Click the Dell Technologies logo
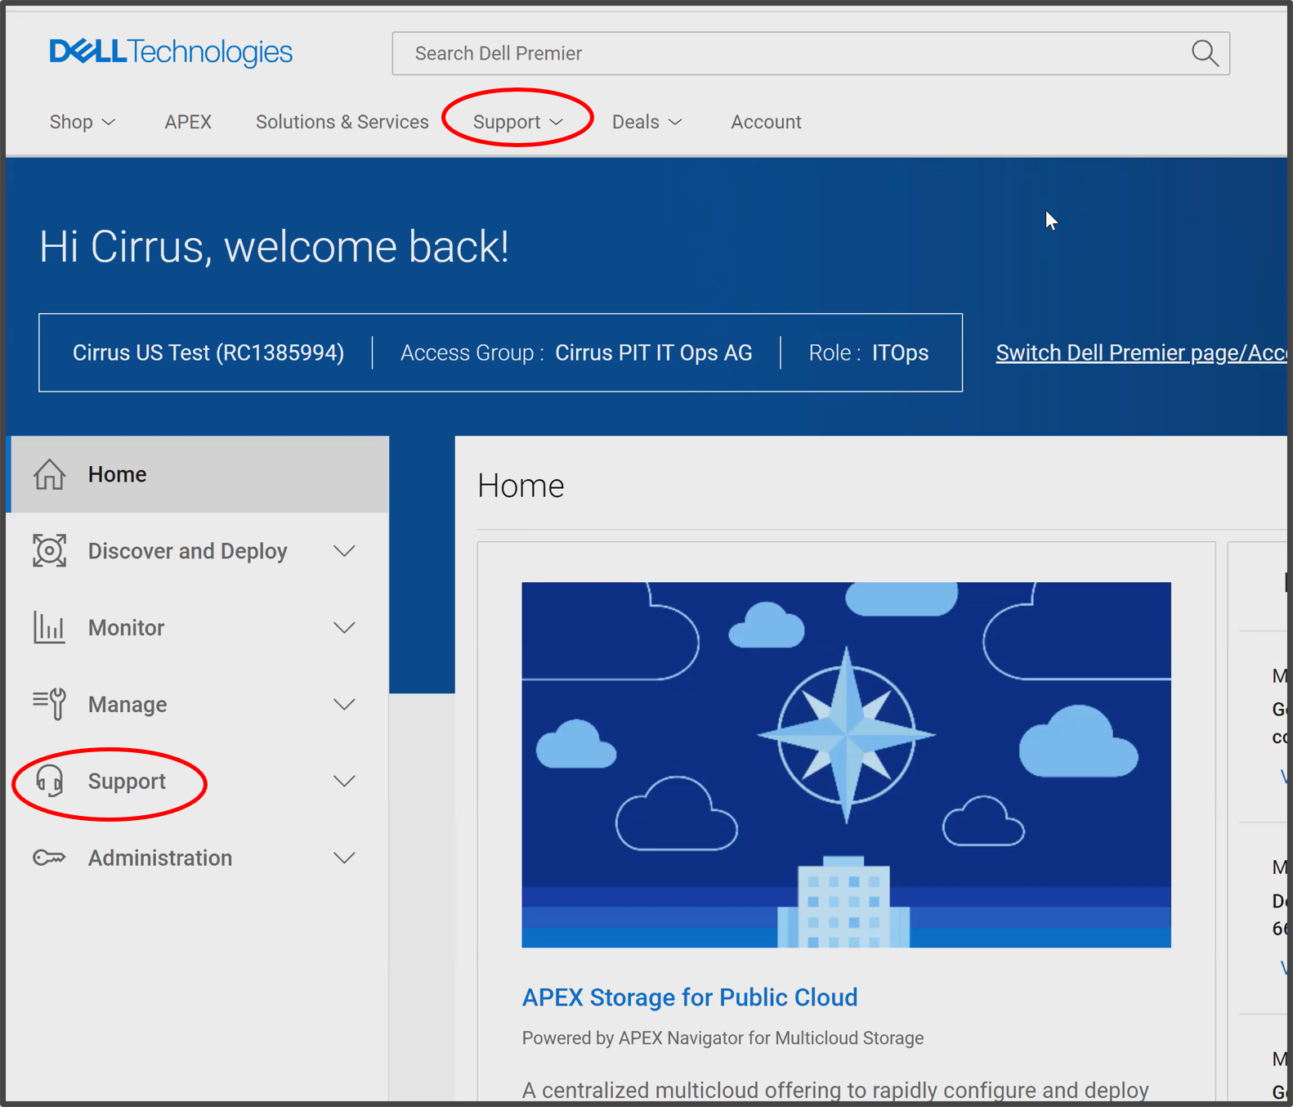The width and height of the screenshot is (1293, 1107). pos(171,52)
